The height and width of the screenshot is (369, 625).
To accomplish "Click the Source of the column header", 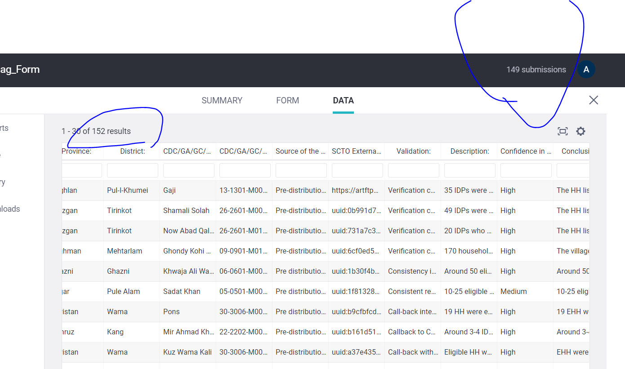I will (x=300, y=151).
